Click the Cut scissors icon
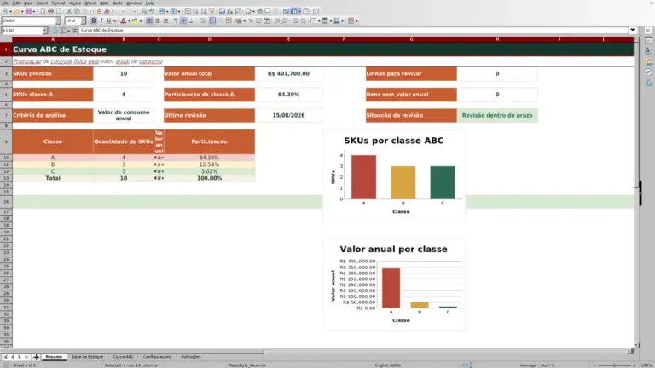This screenshot has width=655, height=368. 69,11
